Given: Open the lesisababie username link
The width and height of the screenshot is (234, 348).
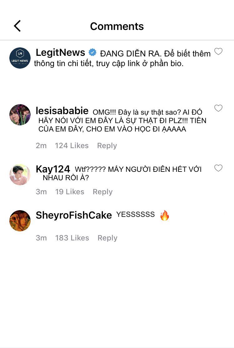Looking at the screenshot, I should click(x=62, y=111).
